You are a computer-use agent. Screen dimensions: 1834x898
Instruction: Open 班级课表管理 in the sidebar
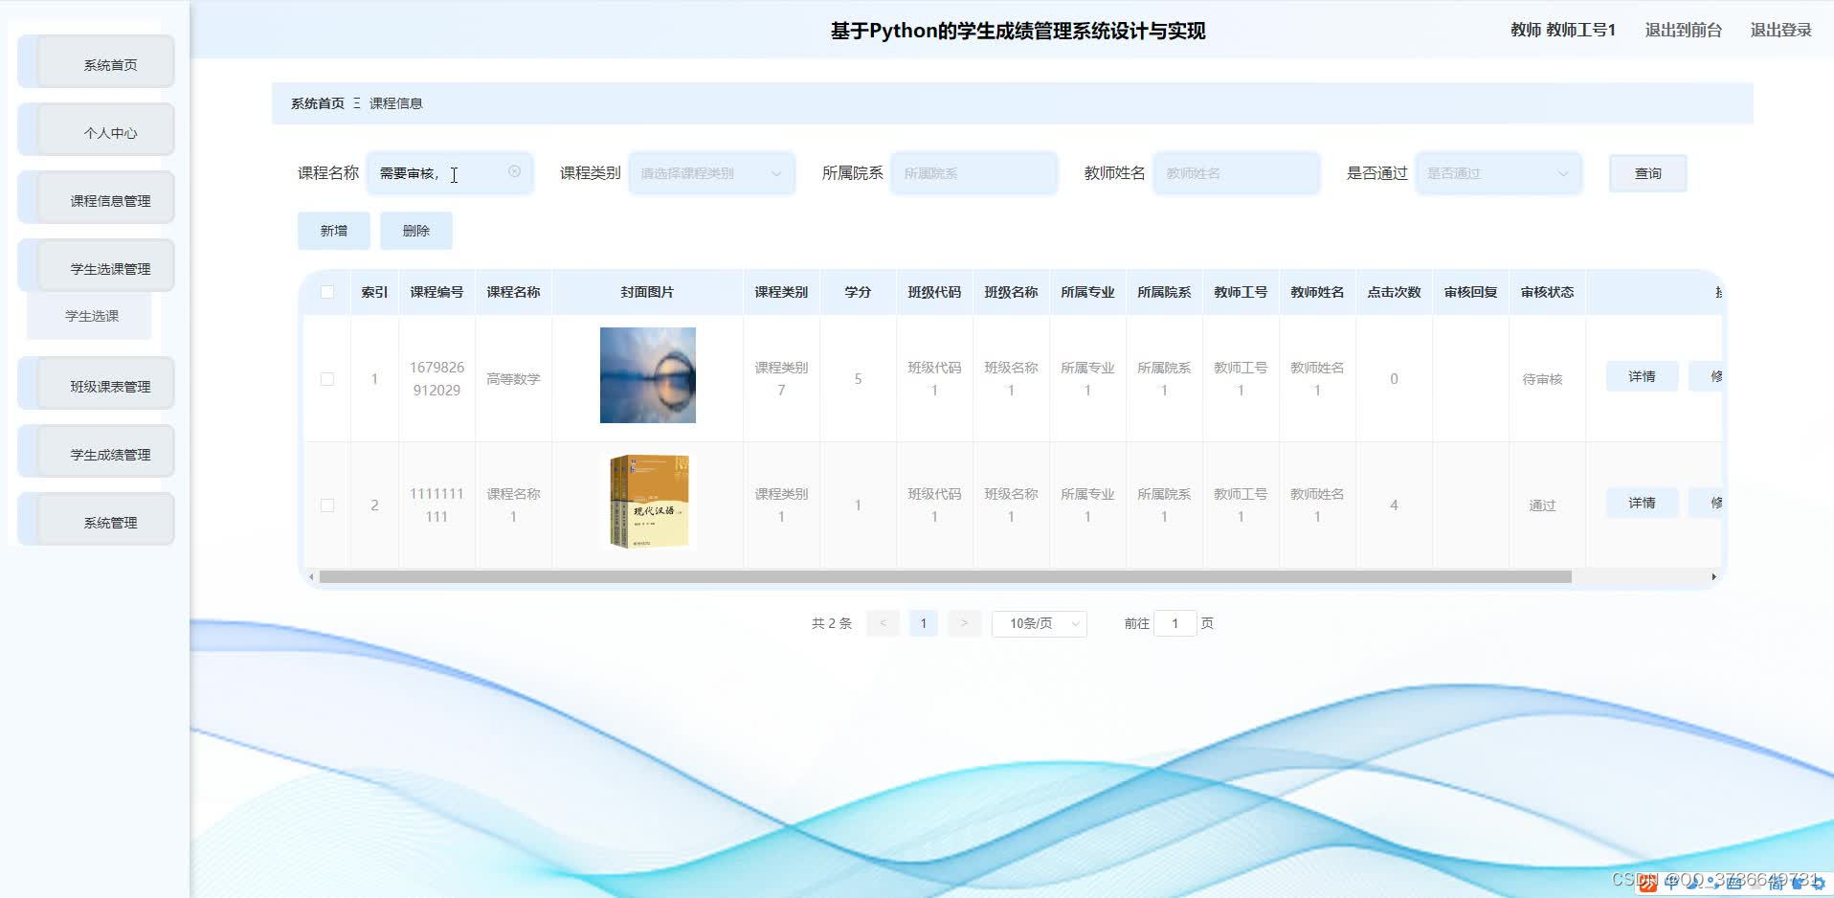click(97, 384)
